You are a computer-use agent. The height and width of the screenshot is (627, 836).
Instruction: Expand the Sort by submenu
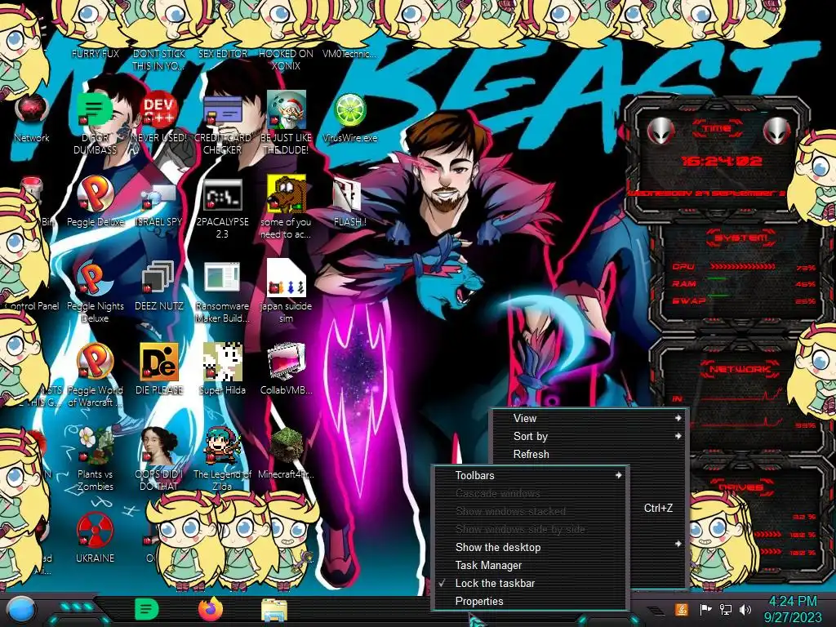click(589, 436)
